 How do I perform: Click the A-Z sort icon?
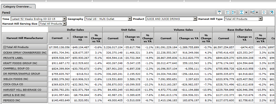(x=227, y=12)
